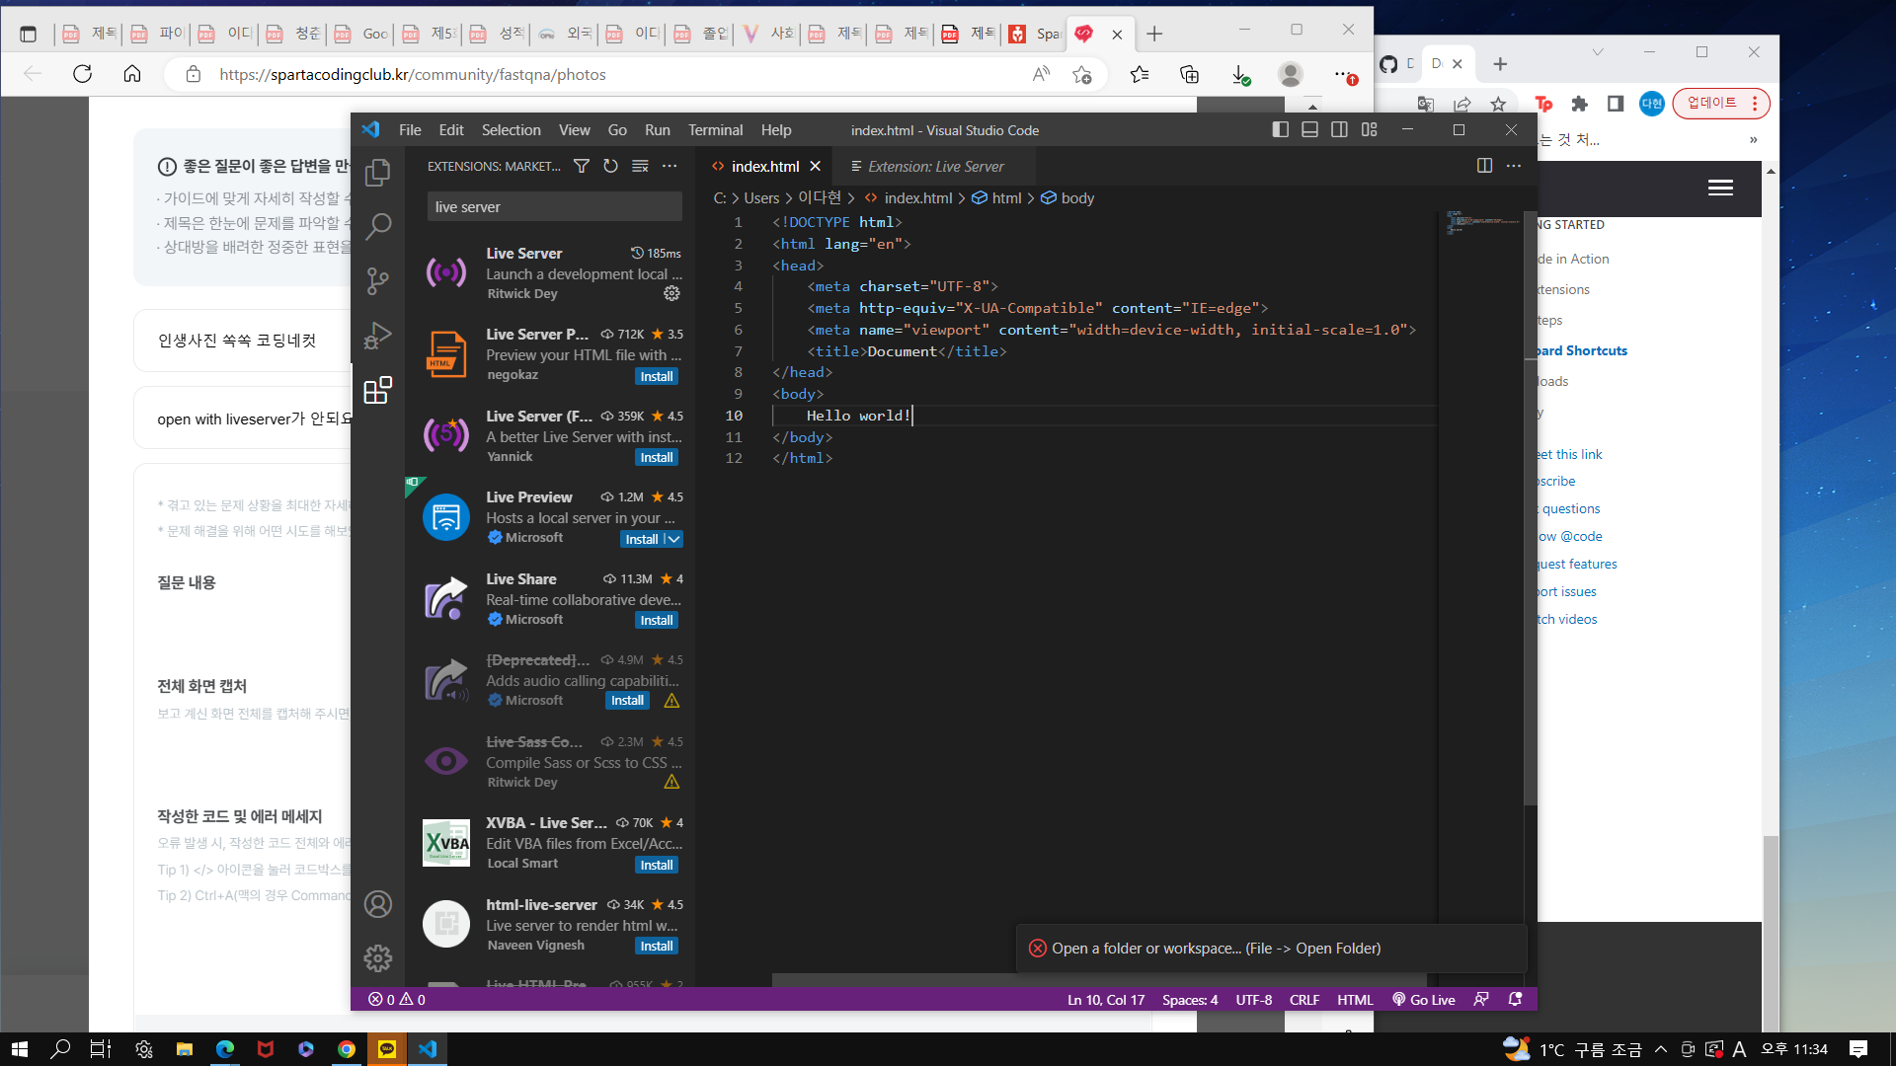1896x1066 pixels.
Task: Open Extensions view more actions menu
Action: [670, 166]
